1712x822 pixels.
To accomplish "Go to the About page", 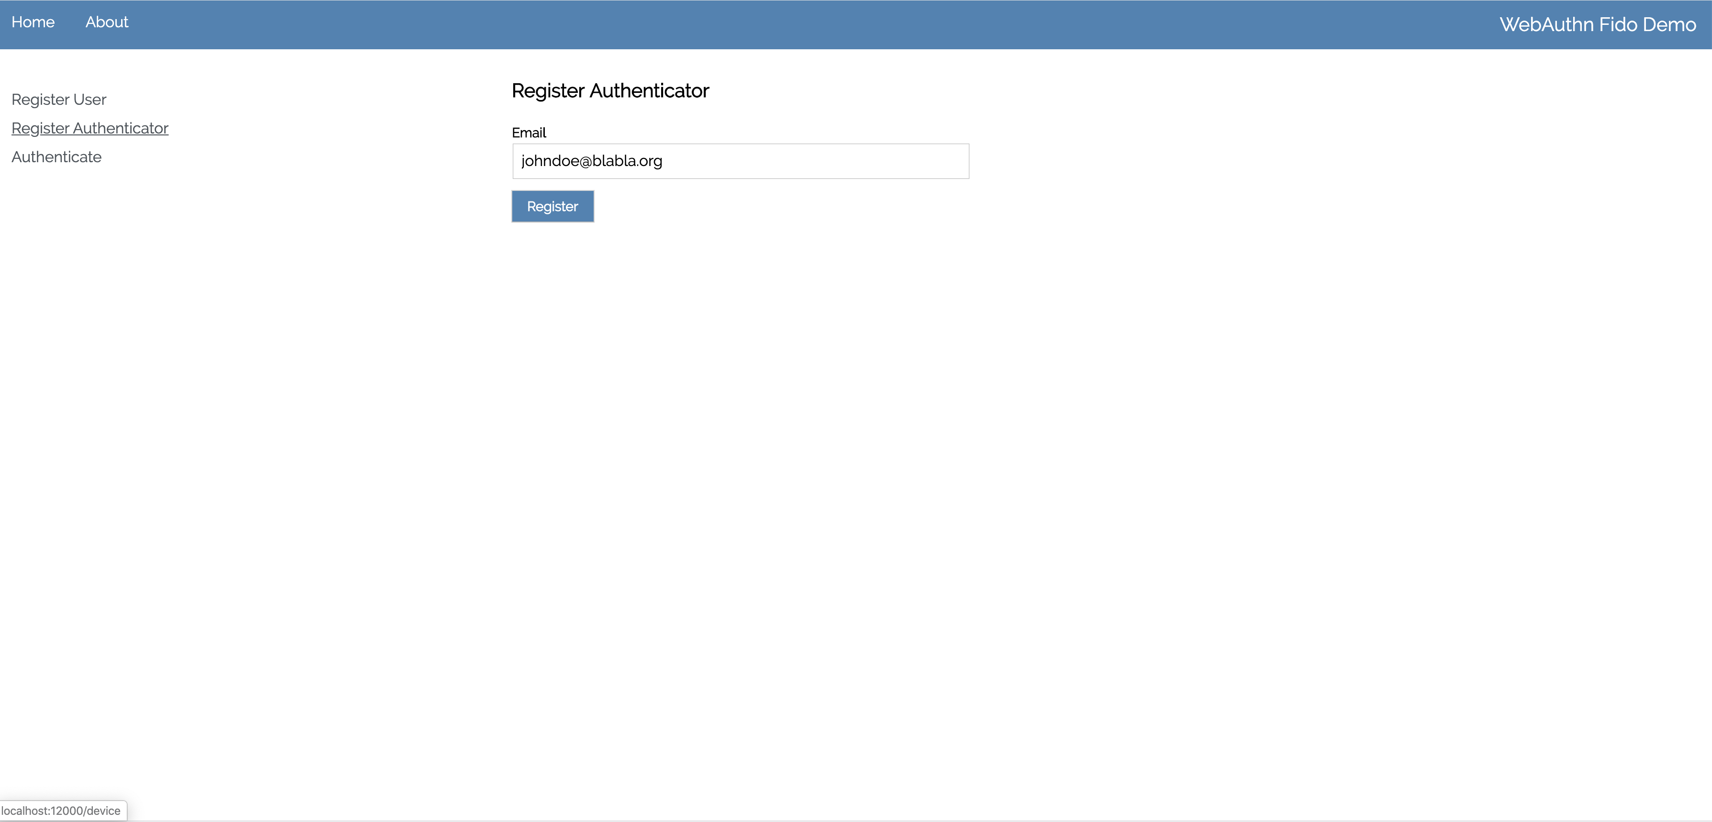I will coord(106,22).
